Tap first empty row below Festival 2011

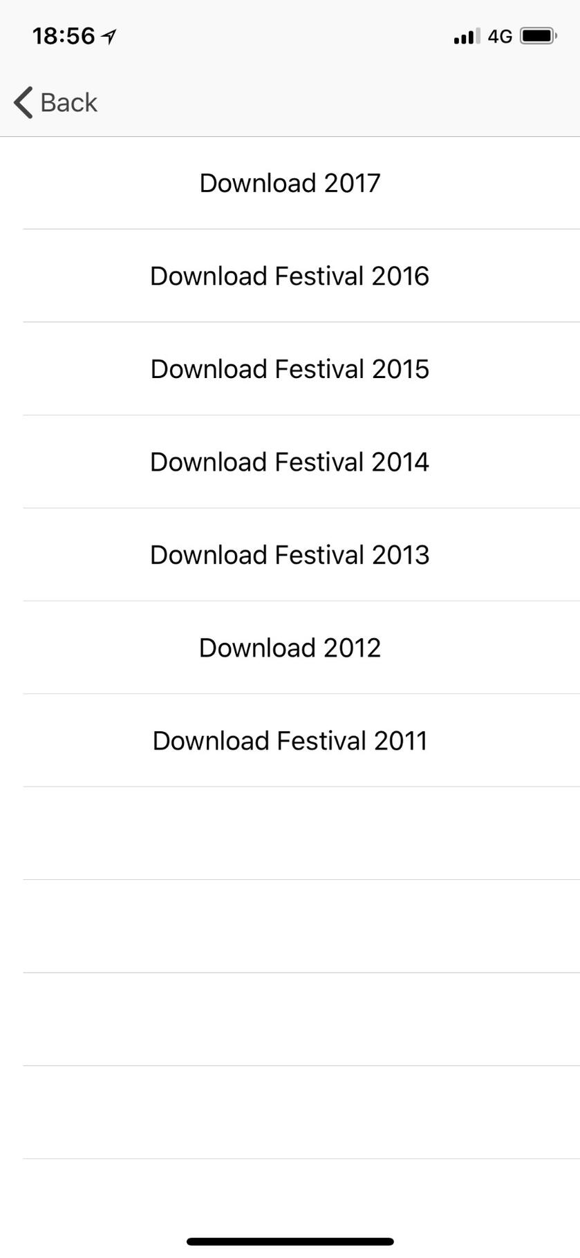pos(290,834)
